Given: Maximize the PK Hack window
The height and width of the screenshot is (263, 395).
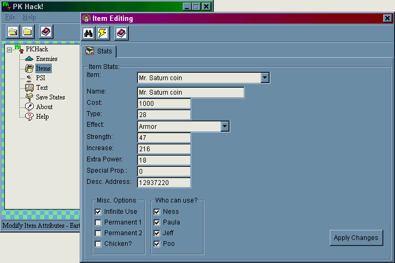Looking at the screenshot, I should [x=196, y=6].
